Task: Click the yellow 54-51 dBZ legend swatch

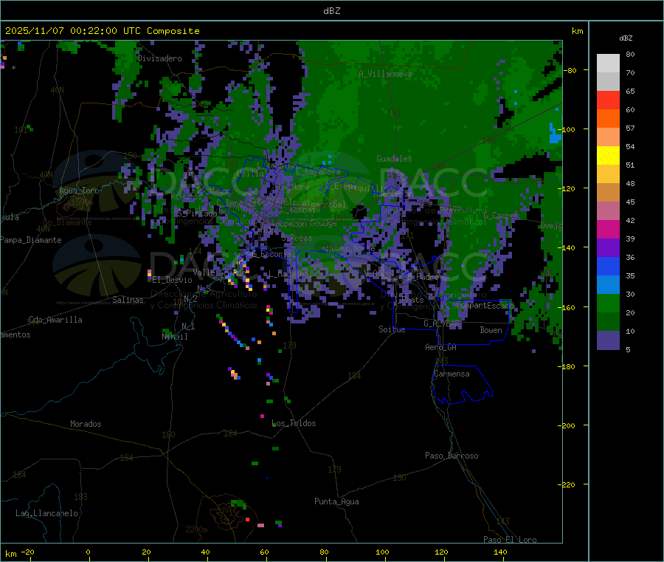Action: (x=608, y=156)
